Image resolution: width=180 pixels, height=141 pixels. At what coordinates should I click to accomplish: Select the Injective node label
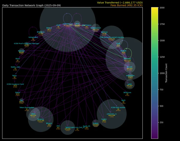pyautogui.click(x=21, y=51)
